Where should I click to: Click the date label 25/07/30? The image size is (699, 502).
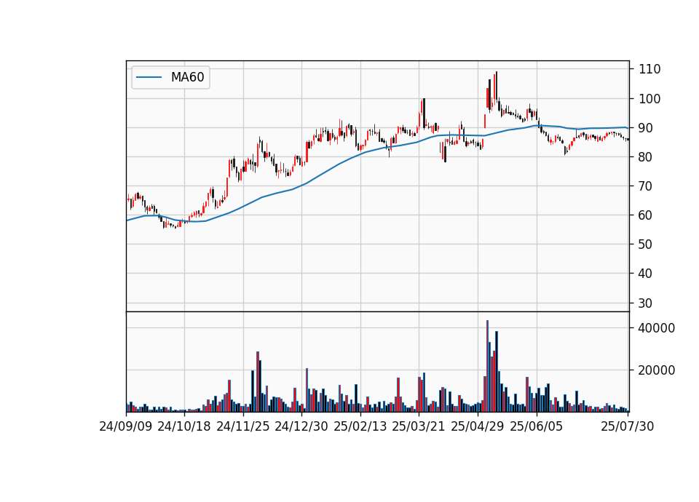[x=628, y=427]
